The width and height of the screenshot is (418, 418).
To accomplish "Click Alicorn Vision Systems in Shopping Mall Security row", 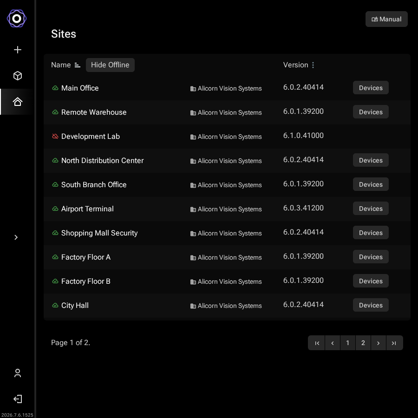I will pos(230,233).
